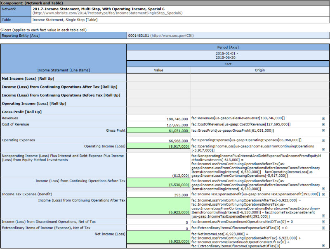This screenshot has height=249, width=330.
Task: Click Extraordinary Items of Income (Expense) label
Action: 46,228
